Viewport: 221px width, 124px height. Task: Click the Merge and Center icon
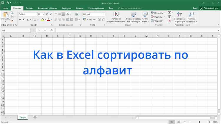77,19
